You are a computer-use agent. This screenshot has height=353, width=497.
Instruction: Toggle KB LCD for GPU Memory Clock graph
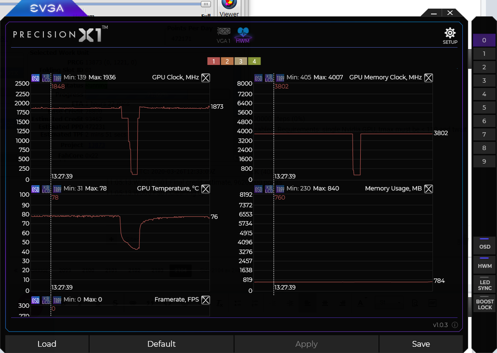point(269,78)
